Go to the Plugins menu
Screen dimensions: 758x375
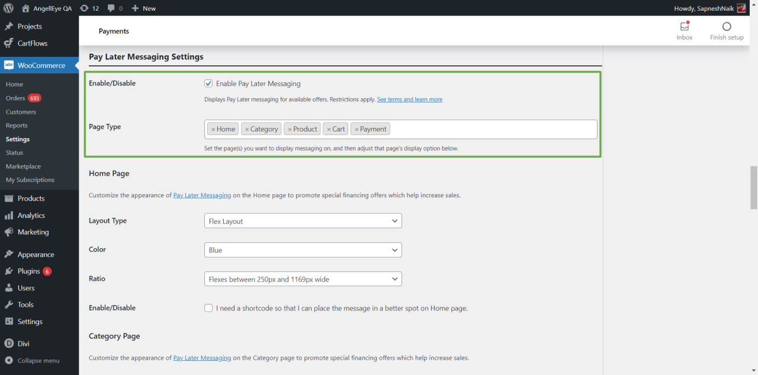coord(28,271)
